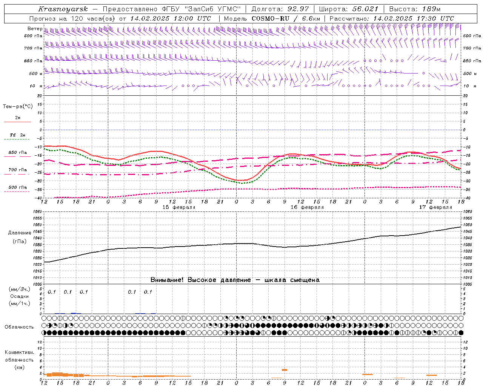483x386 pixels.
Task: Click the Прогноз на 120 часа(ов) text
Action: click(x=72, y=18)
